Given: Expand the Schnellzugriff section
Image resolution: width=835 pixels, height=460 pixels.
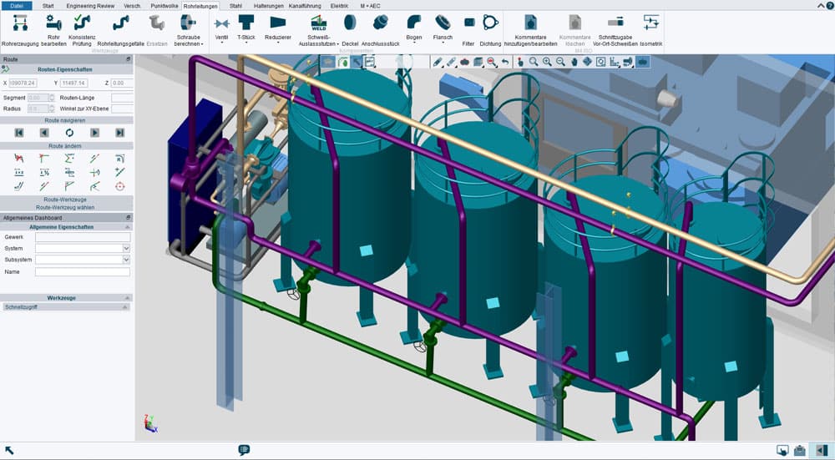Looking at the screenshot, I should (125, 307).
